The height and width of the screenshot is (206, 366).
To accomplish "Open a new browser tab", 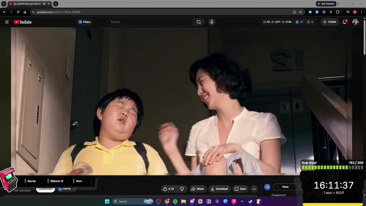I will pyautogui.click(x=55, y=4).
